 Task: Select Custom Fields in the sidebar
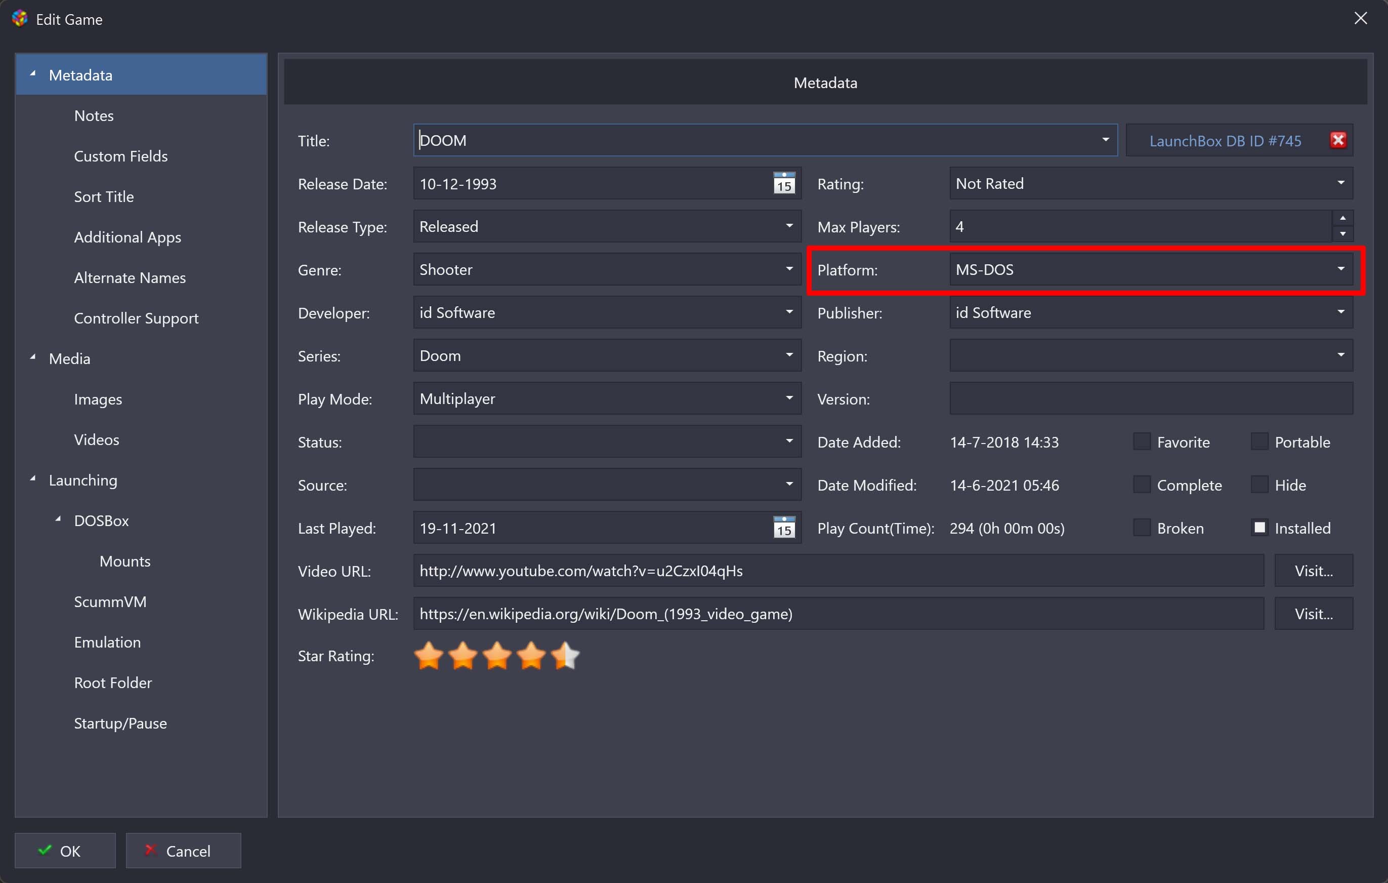[x=120, y=156]
